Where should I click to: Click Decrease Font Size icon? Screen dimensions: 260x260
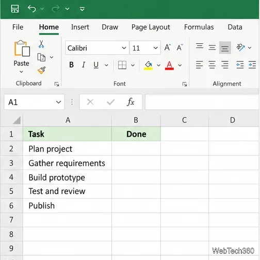click(x=180, y=47)
